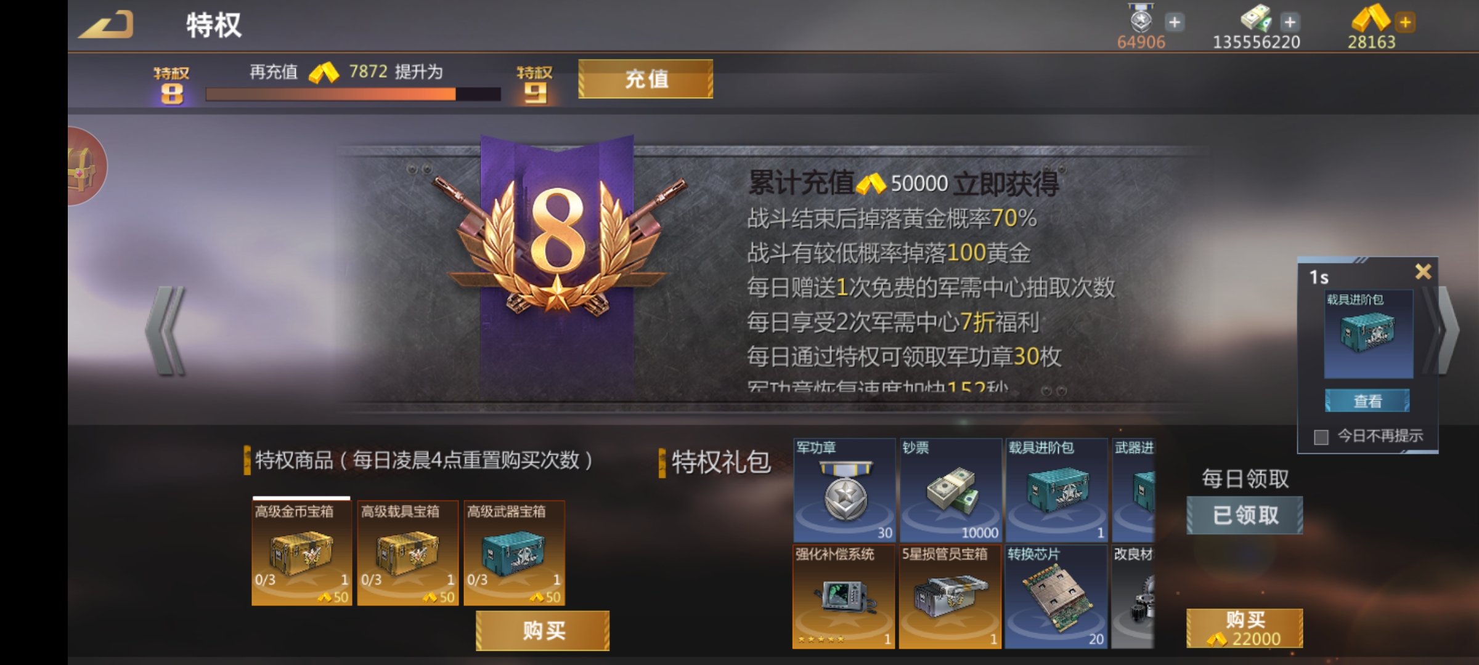Tap the 军功章 medal reward icon
The height and width of the screenshot is (665, 1479).
click(844, 490)
